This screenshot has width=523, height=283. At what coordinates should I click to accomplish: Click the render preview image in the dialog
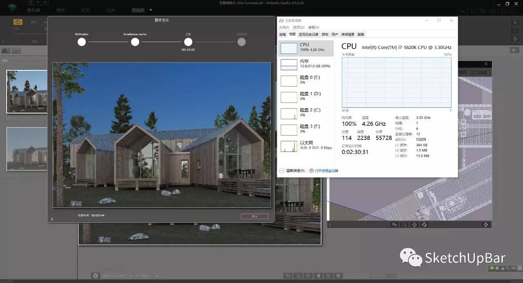(162, 135)
